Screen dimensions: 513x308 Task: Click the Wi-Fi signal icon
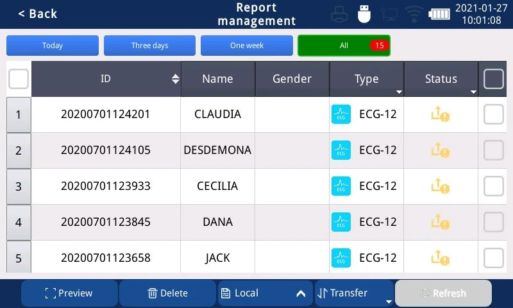(414, 14)
